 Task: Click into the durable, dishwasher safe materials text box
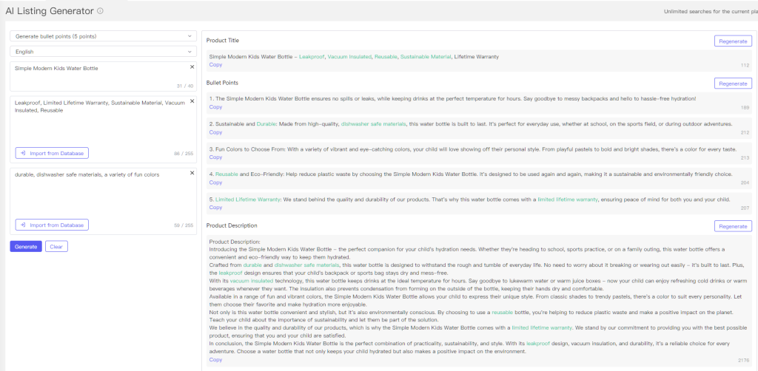[104, 201]
